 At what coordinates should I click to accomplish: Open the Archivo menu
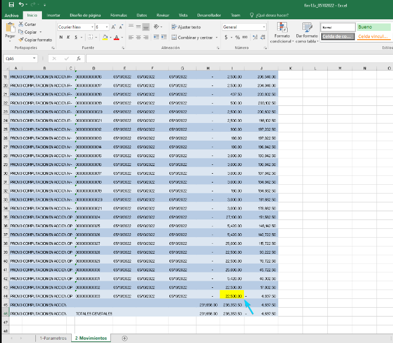click(x=12, y=15)
